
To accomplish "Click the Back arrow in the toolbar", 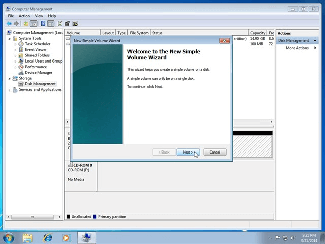I will 9,23.
